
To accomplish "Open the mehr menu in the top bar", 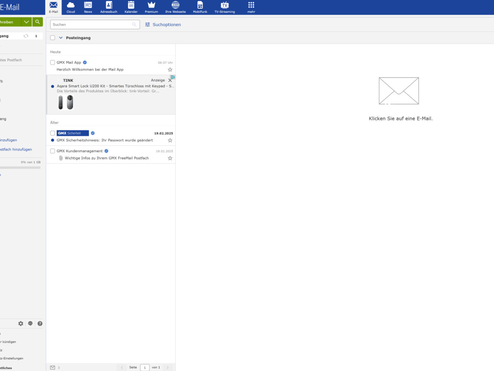I will [251, 7].
